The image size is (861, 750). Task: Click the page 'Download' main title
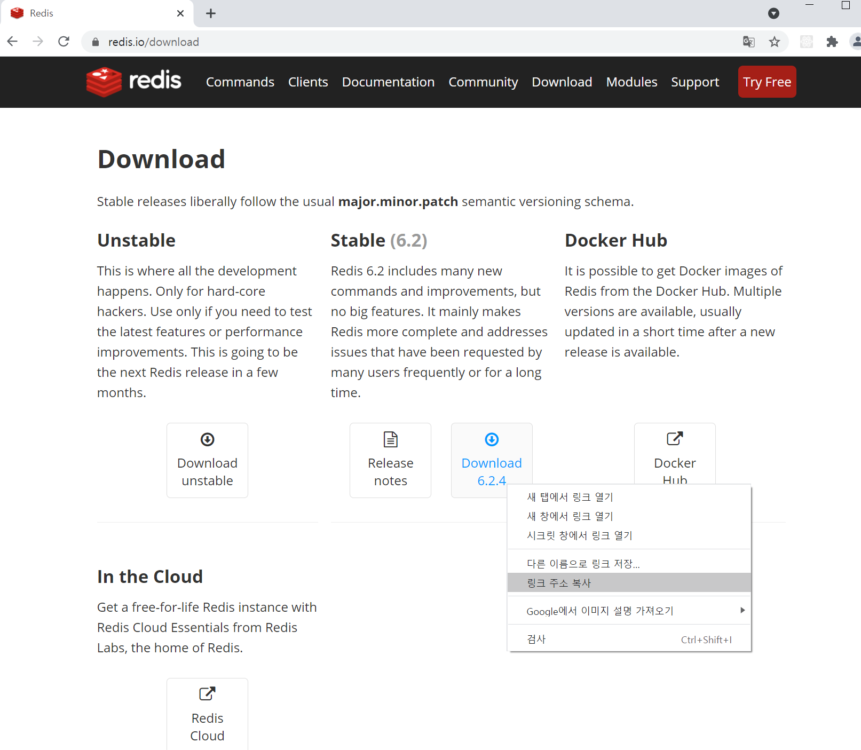coord(161,159)
